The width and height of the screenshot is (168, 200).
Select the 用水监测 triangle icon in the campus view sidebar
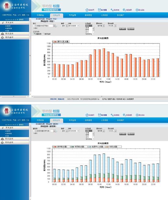pos(2,34)
